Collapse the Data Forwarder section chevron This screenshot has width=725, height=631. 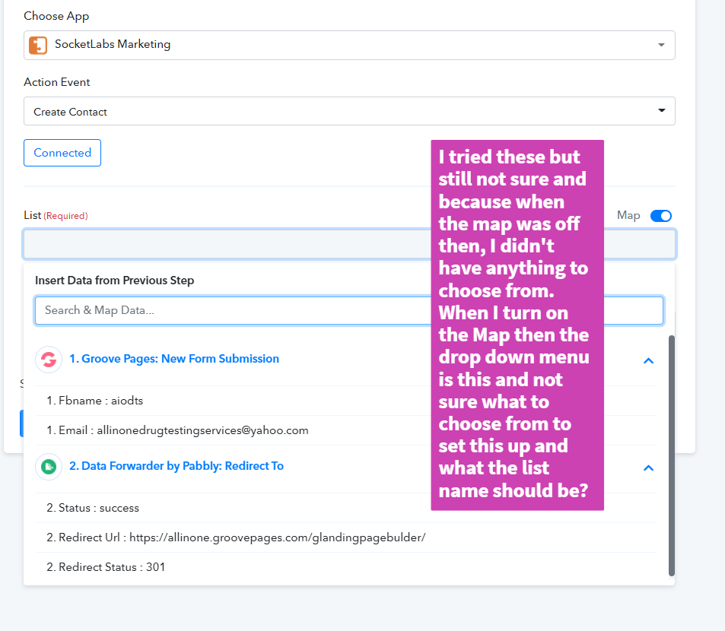[648, 468]
